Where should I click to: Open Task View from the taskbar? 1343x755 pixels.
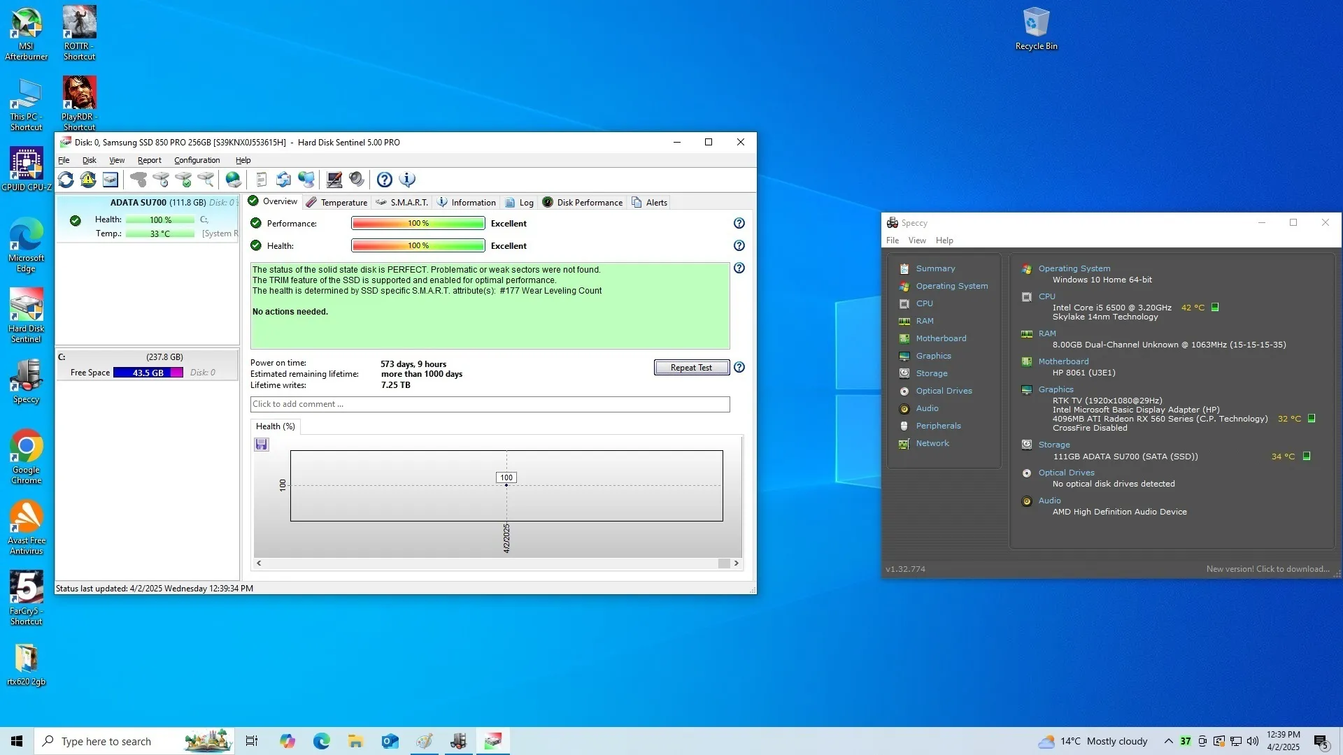click(x=252, y=741)
